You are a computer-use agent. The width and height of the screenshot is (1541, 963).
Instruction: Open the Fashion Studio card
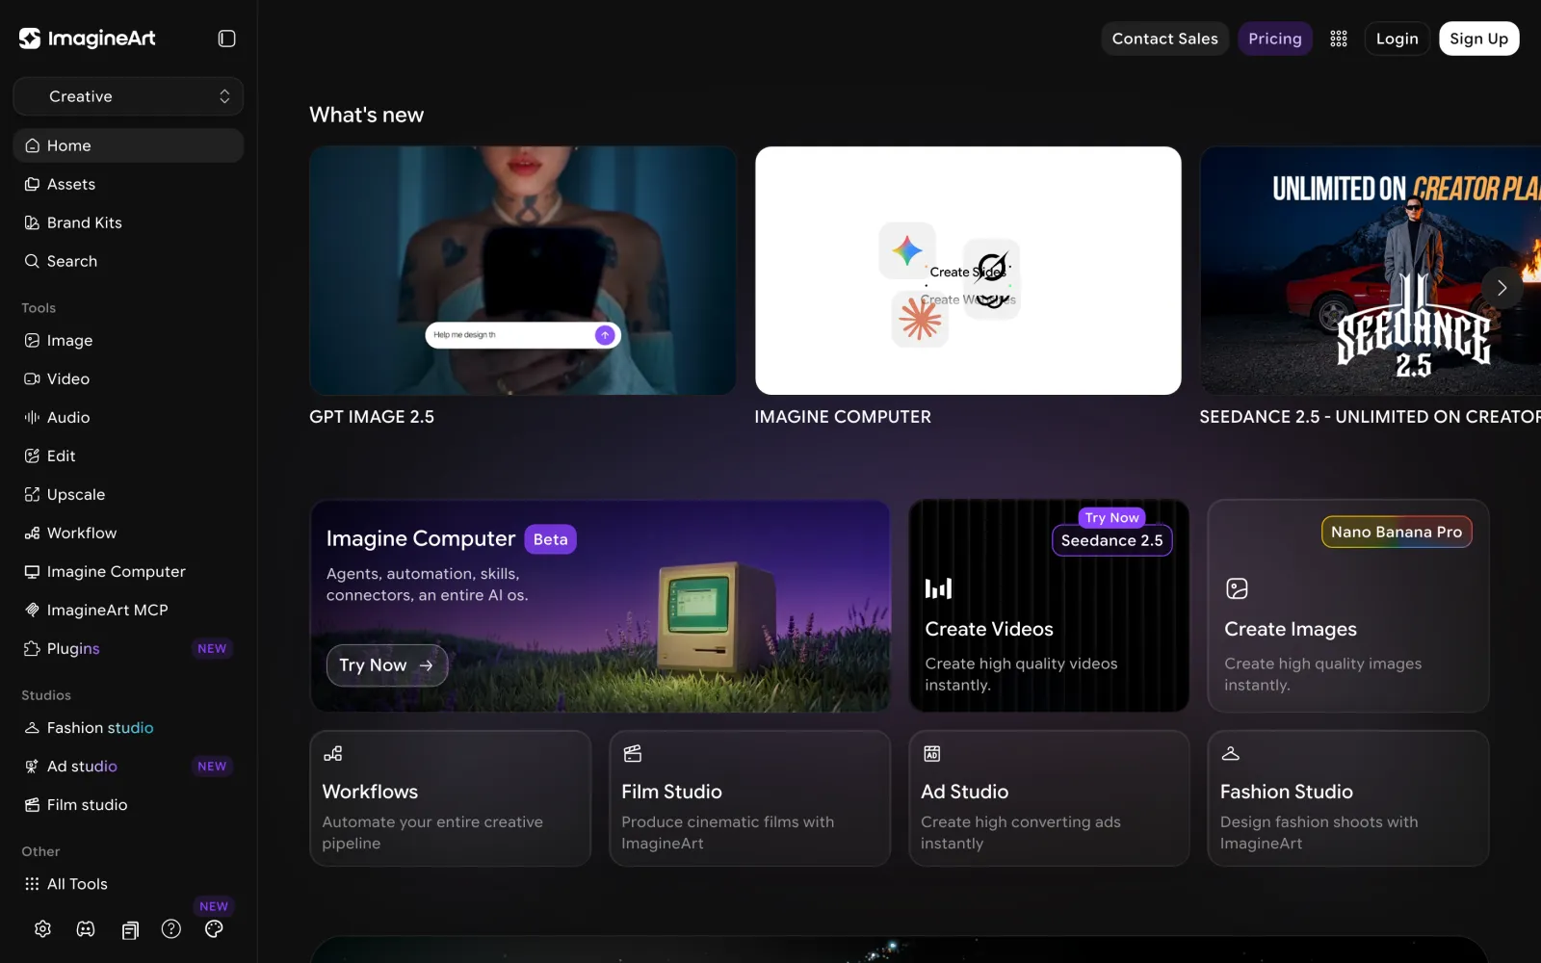tap(1348, 798)
